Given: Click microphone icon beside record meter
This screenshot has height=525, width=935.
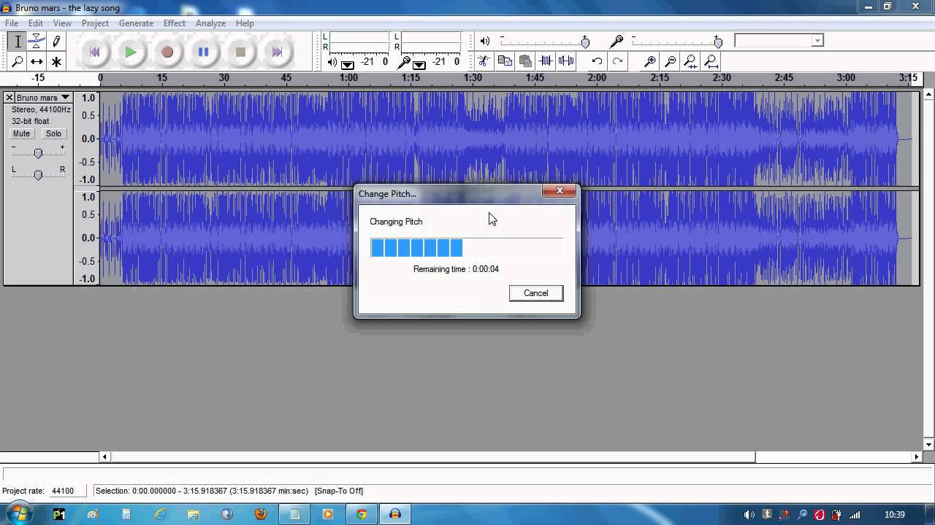Looking at the screenshot, I should click(x=404, y=62).
